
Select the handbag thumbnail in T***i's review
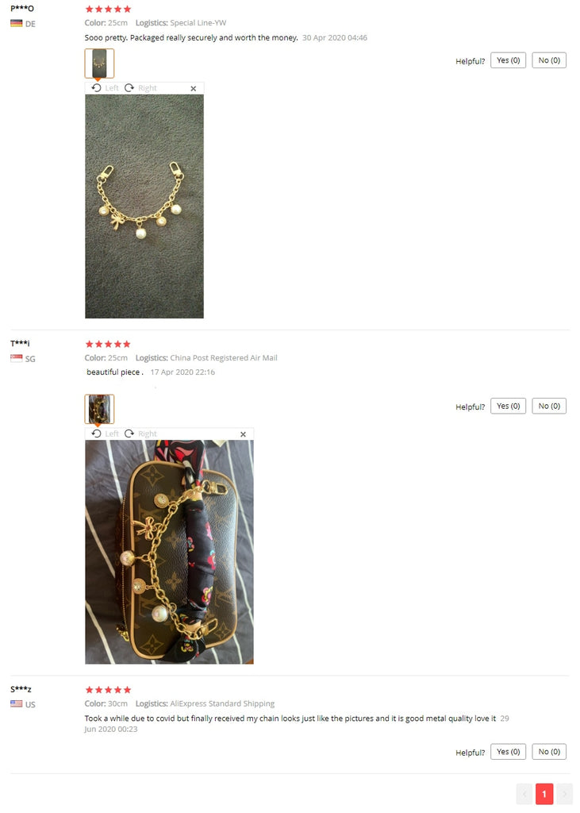[x=99, y=409]
